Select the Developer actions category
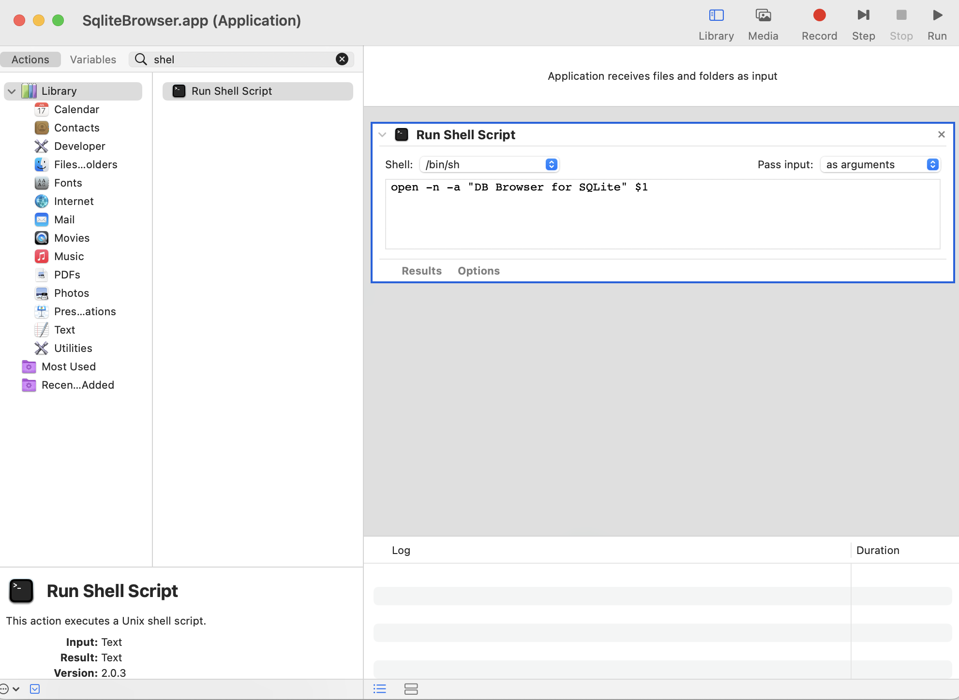 [80, 146]
